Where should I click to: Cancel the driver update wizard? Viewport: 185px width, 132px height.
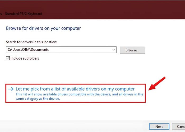point(179,126)
